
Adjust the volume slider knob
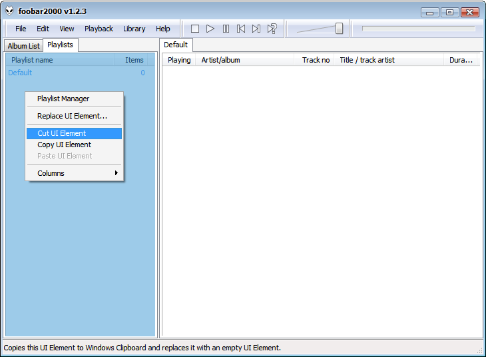339,28
